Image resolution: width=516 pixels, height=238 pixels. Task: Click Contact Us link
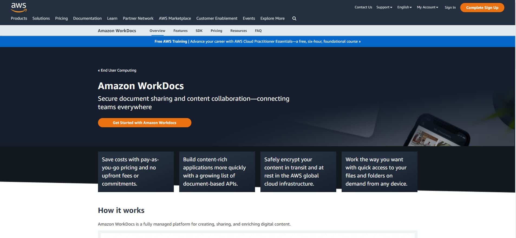[363, 7]
